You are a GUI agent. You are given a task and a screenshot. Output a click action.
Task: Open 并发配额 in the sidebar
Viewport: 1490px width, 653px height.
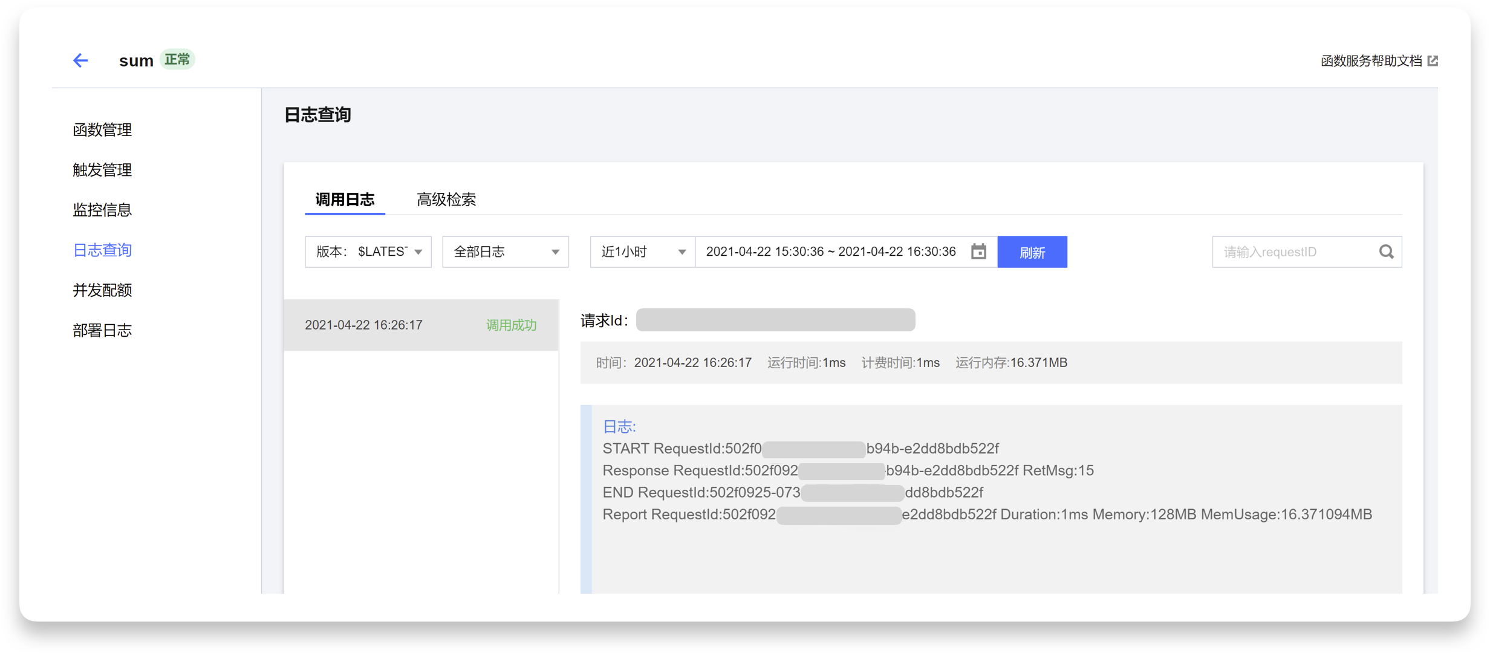(x=102, y=290)
